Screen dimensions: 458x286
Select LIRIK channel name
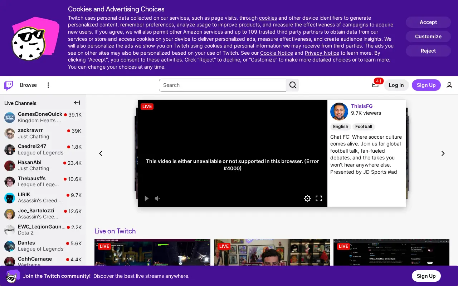[24, 194]
